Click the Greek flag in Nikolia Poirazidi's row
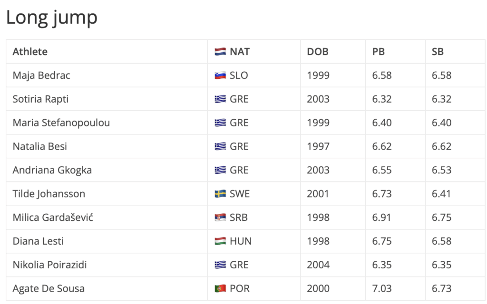 (220, 265)
